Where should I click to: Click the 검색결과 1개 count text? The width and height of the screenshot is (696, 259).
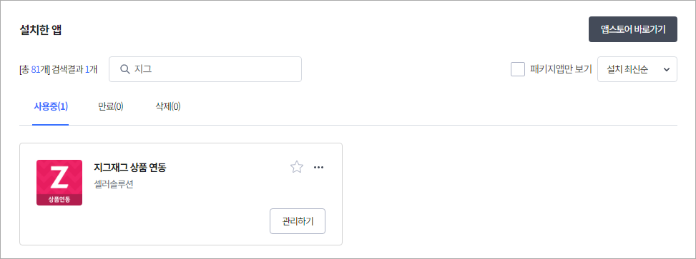74,69
